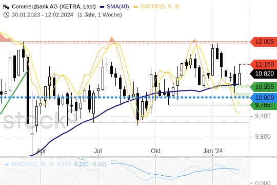Click the Jan '24 time axis label
This screenshot has width=277, height=185.
(213, 151)
